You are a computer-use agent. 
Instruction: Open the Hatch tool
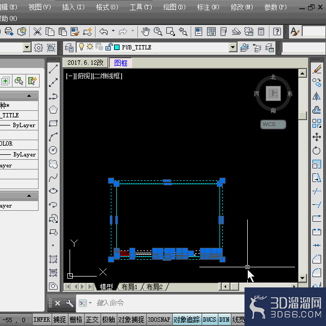pyautogui.click(x=53, y=259)
